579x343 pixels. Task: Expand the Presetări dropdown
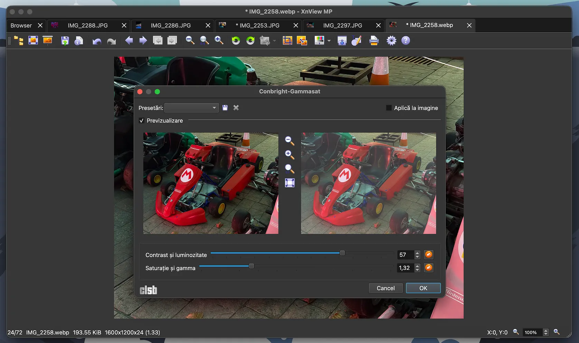pos(192,108)
